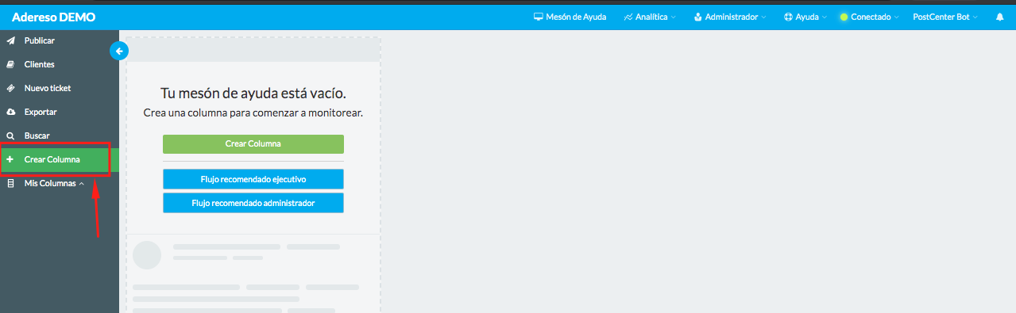Open the Conectado status dropdown
The image size is (1016, 313).
[x=869, y=17]
